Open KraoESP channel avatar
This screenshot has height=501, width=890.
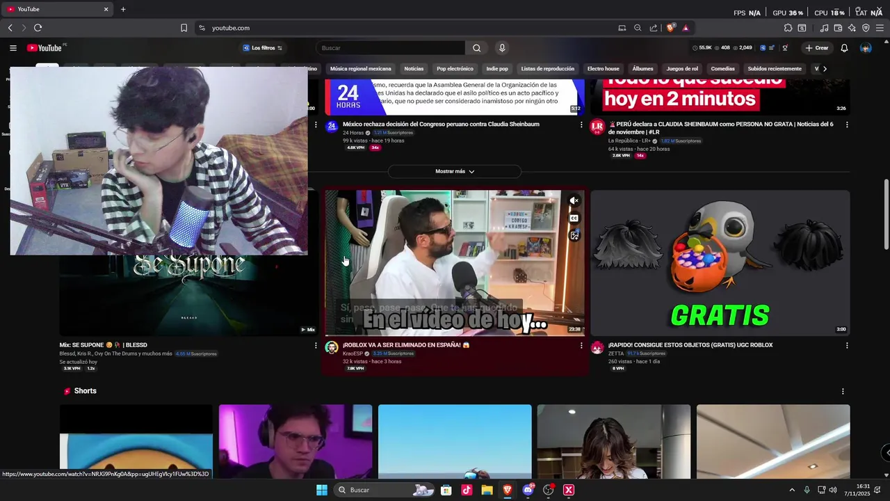332,348
